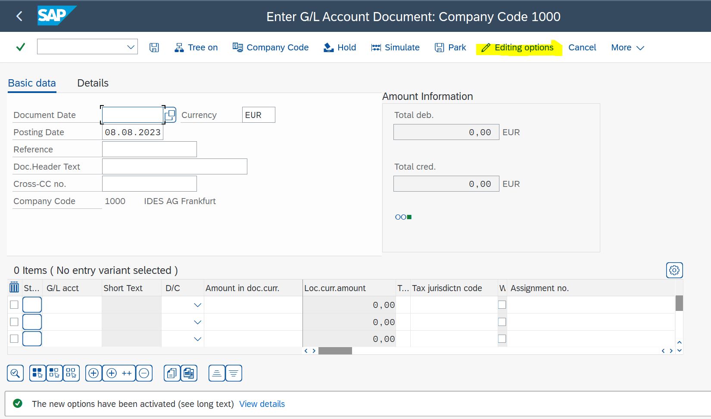Select the Basic data tab
711x419 pixels.
(31, 83)
